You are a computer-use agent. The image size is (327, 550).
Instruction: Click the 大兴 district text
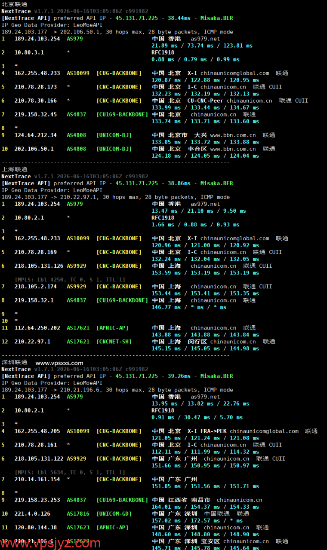201,135
